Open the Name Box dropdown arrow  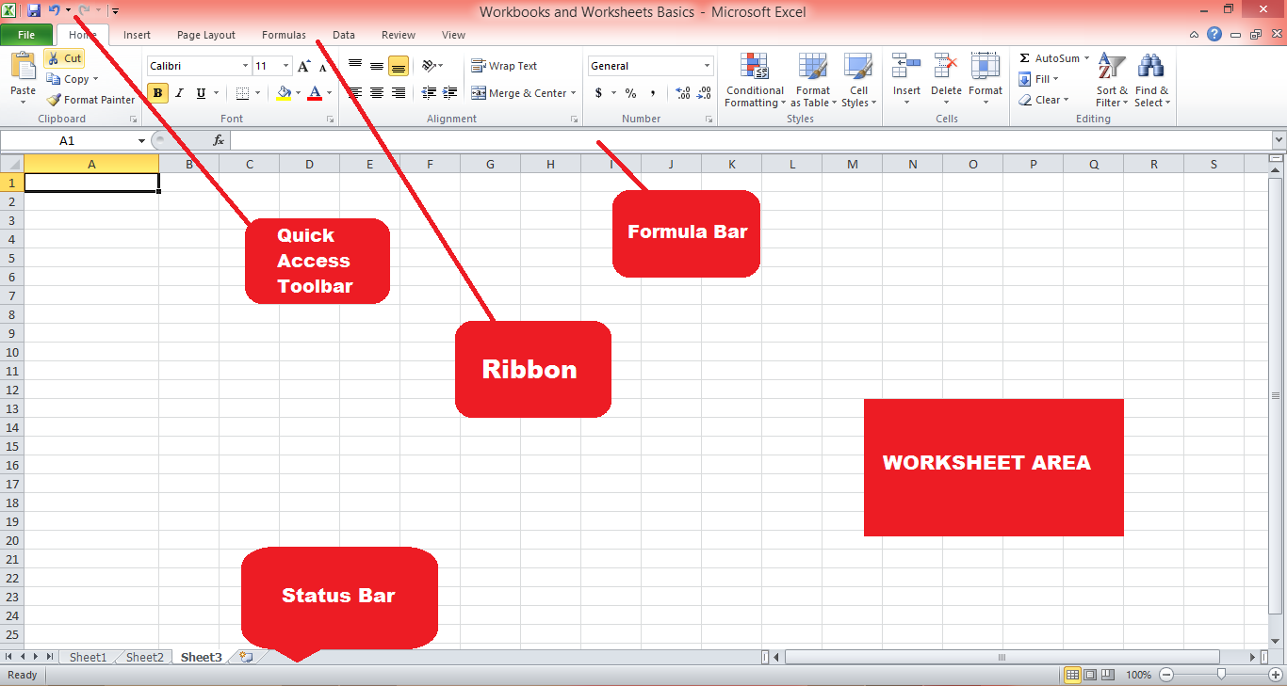tap(141, 140)
